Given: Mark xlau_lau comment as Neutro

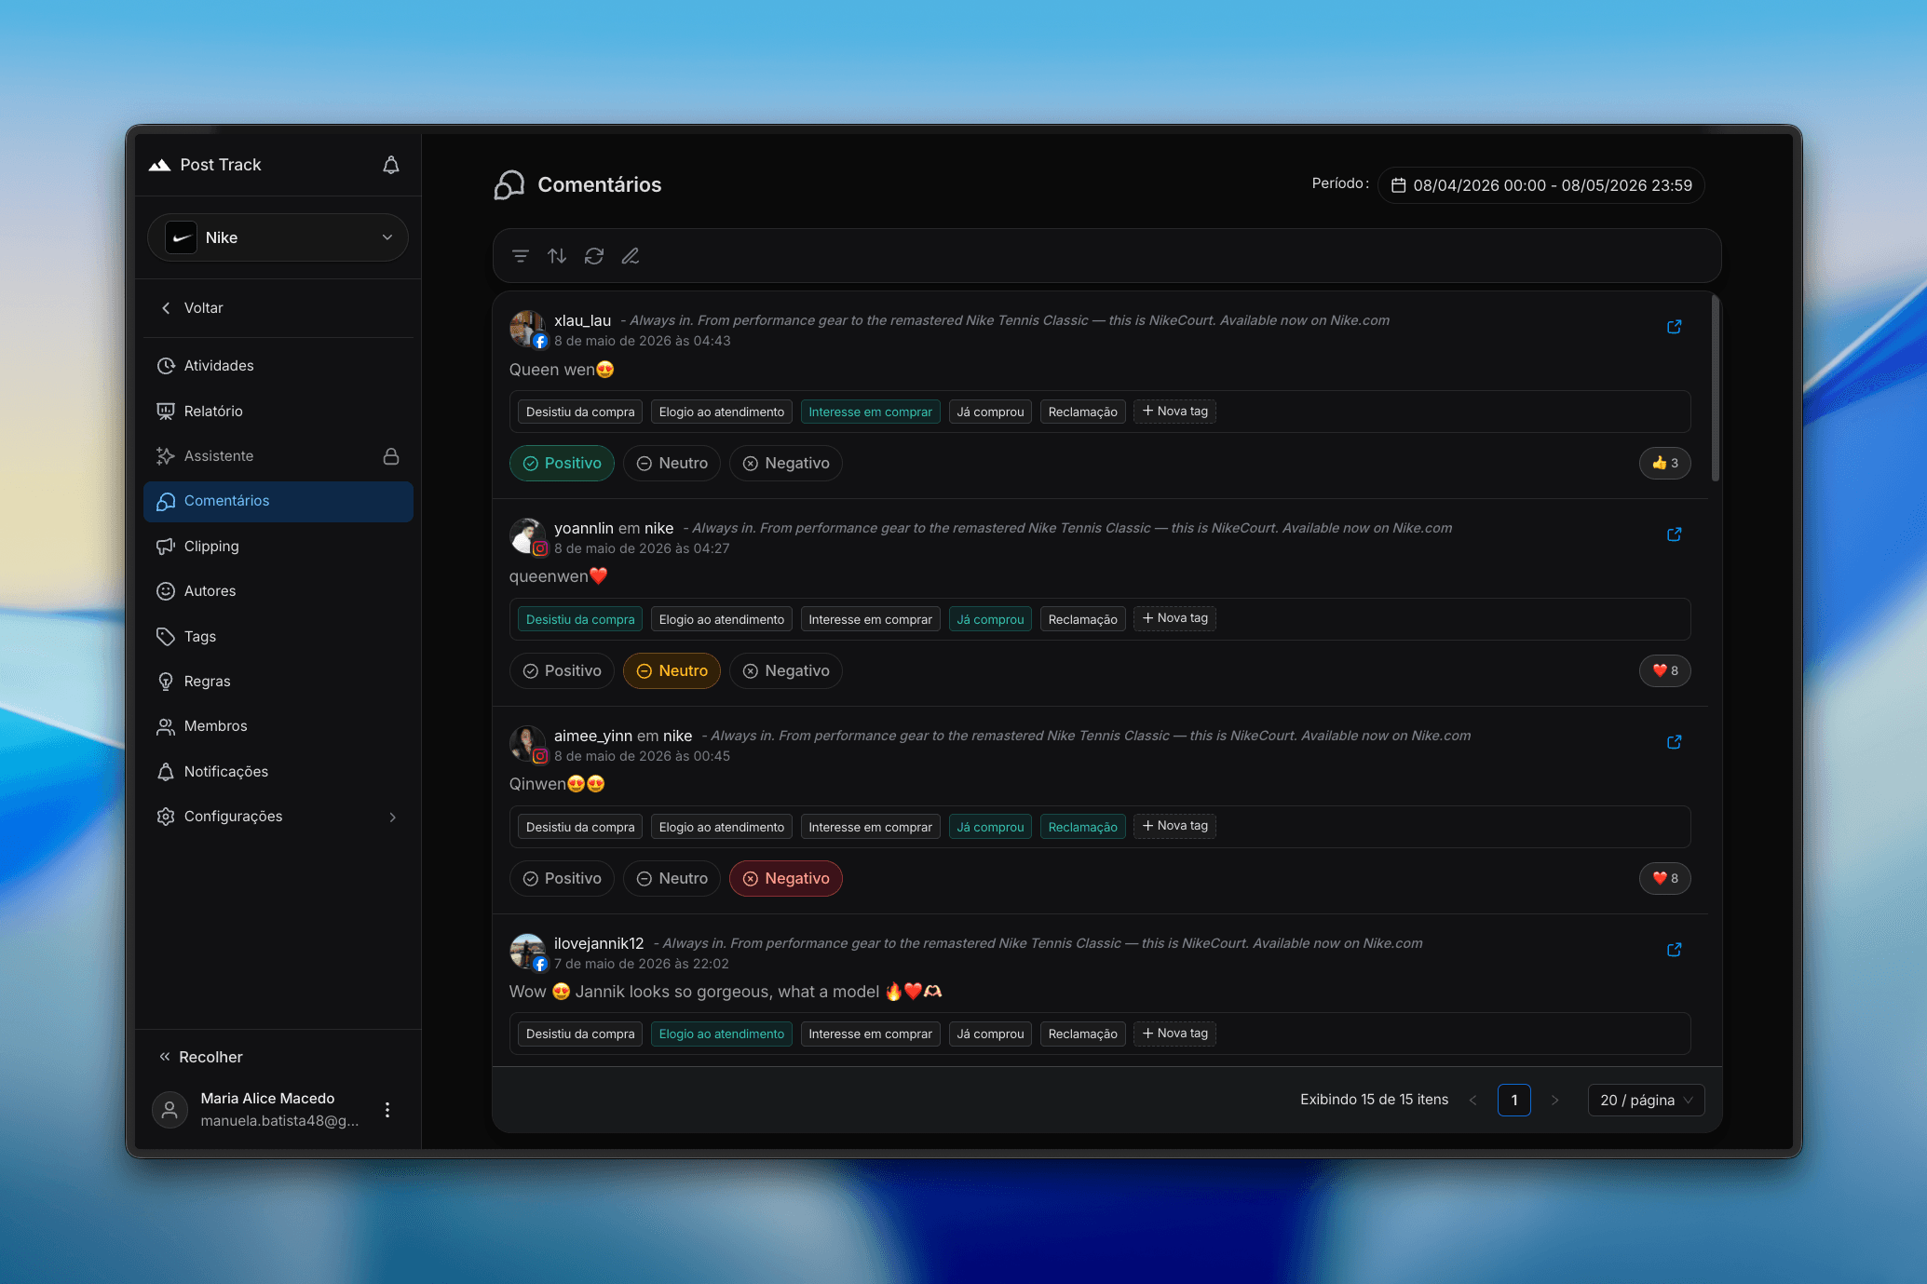Looking at the screenshot, I should click(x=672, y=464).
